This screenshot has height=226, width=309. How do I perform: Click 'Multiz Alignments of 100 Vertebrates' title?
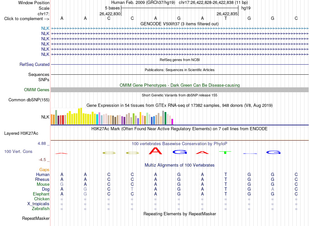click(180, 165)
